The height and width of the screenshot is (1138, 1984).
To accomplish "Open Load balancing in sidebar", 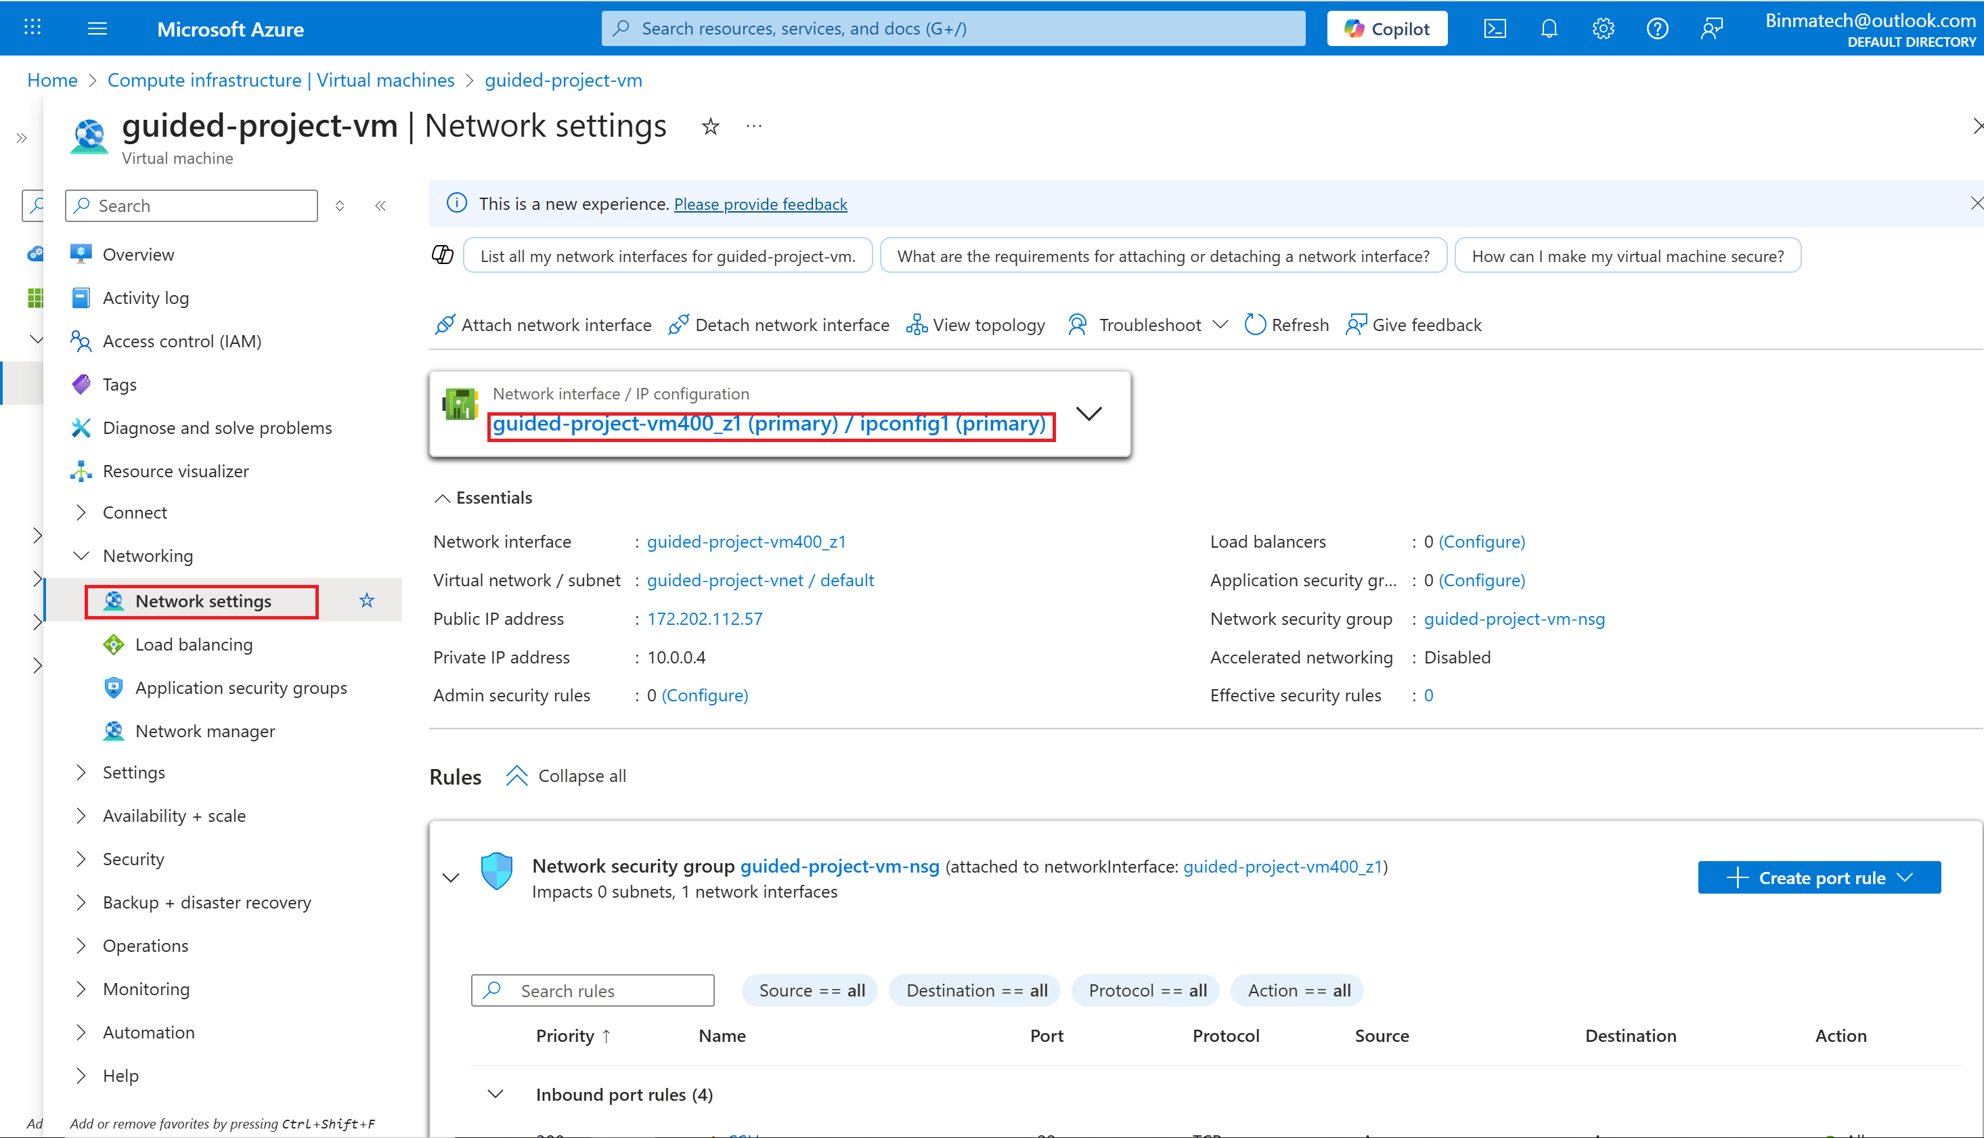I will pos(194,644).
